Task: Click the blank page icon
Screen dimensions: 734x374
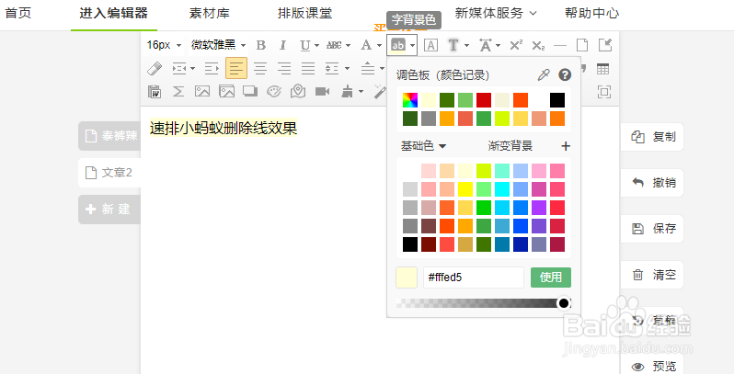Action: click(582, 45)
